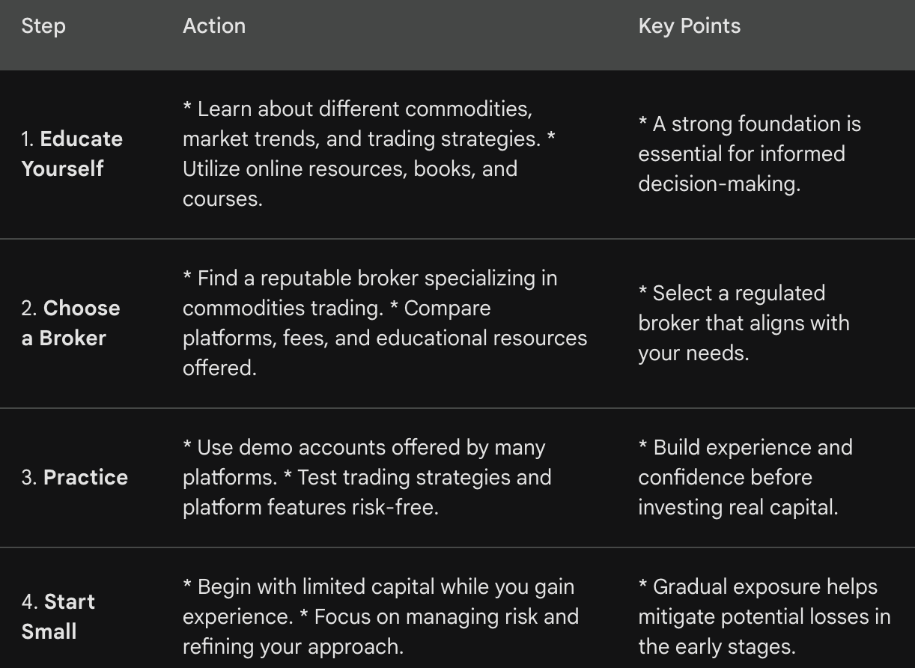915x668 pixels.
Task: Click the Key Points column header
Action: (689, 26)
